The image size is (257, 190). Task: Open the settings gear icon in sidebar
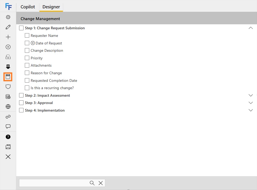[x=8, y=17]
